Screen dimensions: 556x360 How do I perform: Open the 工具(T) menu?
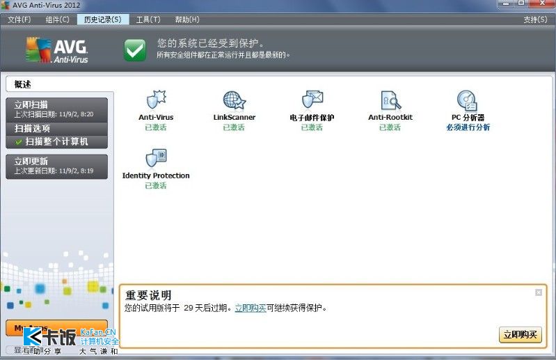(x=148, y=19)
